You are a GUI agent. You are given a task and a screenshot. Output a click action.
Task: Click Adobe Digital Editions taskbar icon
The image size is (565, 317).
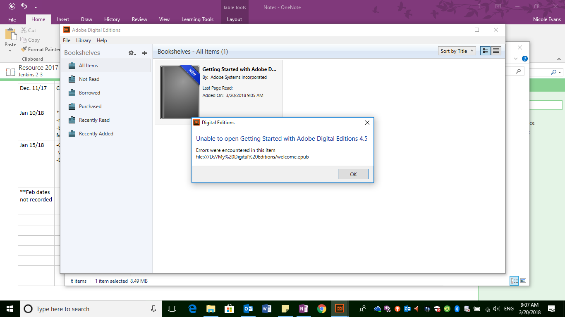click(x=340, y=309)
